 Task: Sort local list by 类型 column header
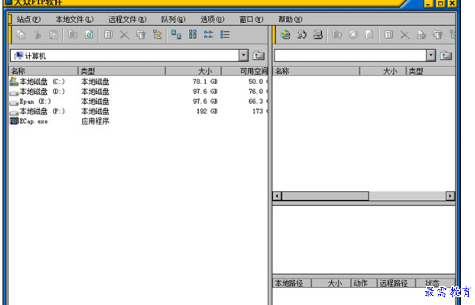122,71
